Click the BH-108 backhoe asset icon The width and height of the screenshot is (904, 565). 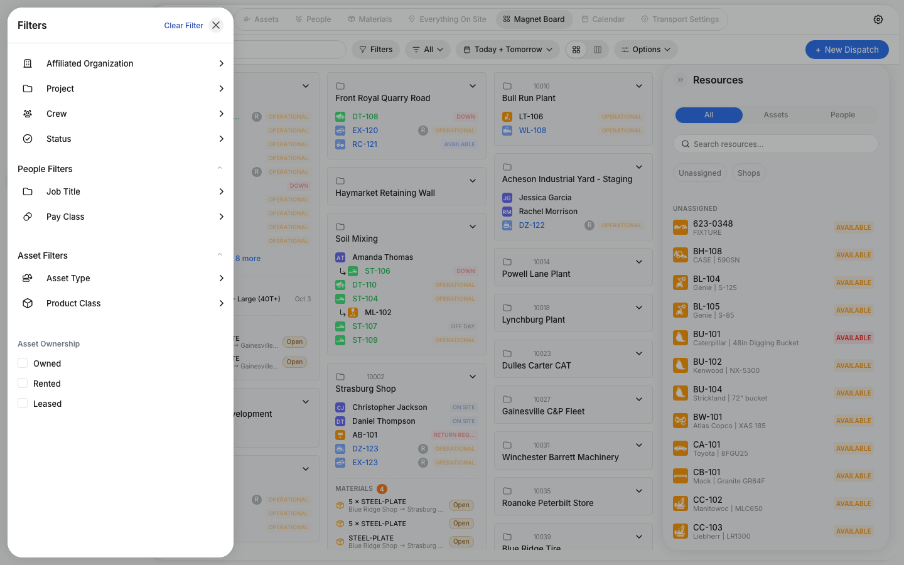(x=681, y=255)
